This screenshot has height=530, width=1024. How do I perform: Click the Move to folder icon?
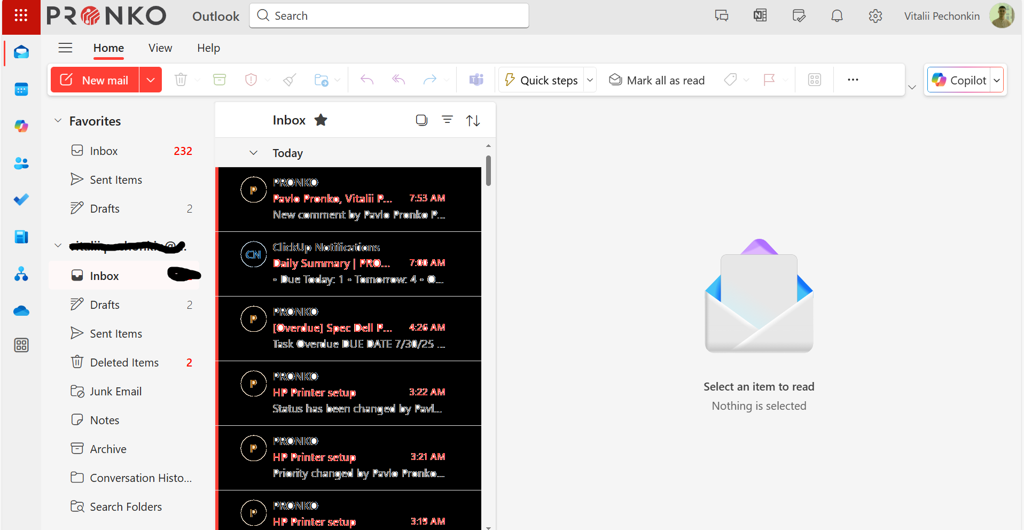321,80
